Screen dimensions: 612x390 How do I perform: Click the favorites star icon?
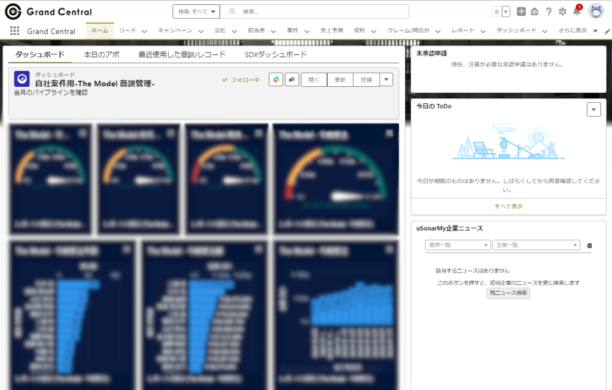point(496,12)
